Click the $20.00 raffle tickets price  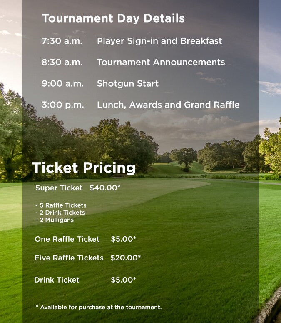[x=125, y=258]
